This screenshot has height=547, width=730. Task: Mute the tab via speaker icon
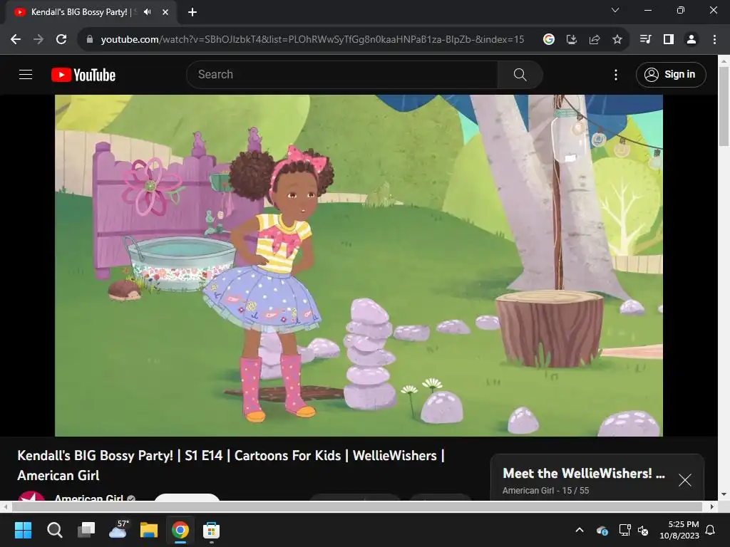[148, 12]
